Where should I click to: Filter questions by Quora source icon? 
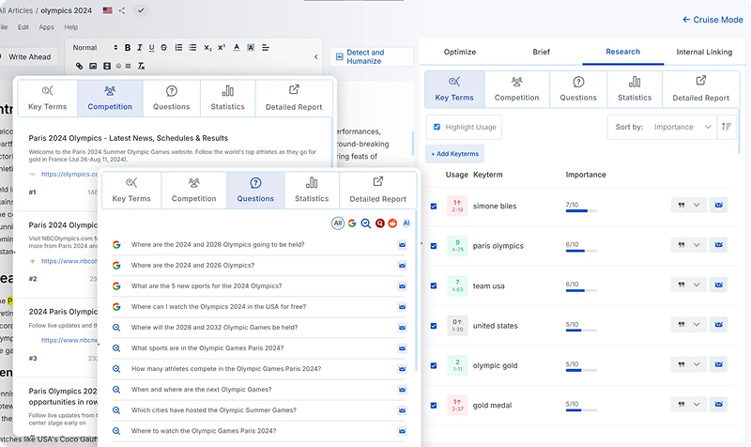pyautogui.click(x=380, y=223)
